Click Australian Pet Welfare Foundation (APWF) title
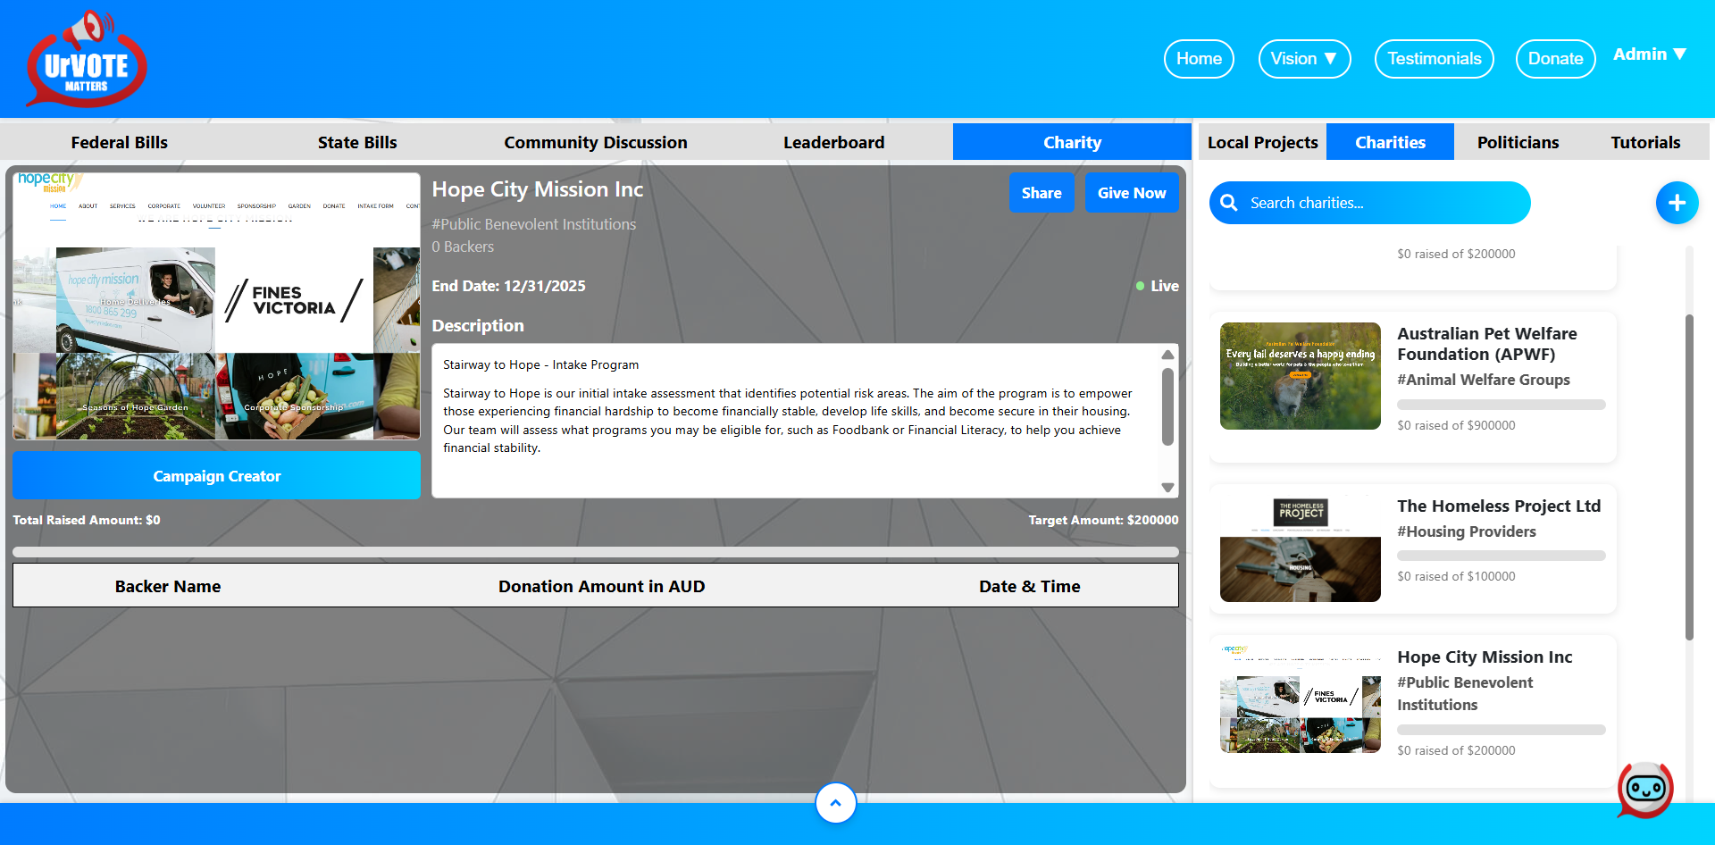 (1487, 344)
